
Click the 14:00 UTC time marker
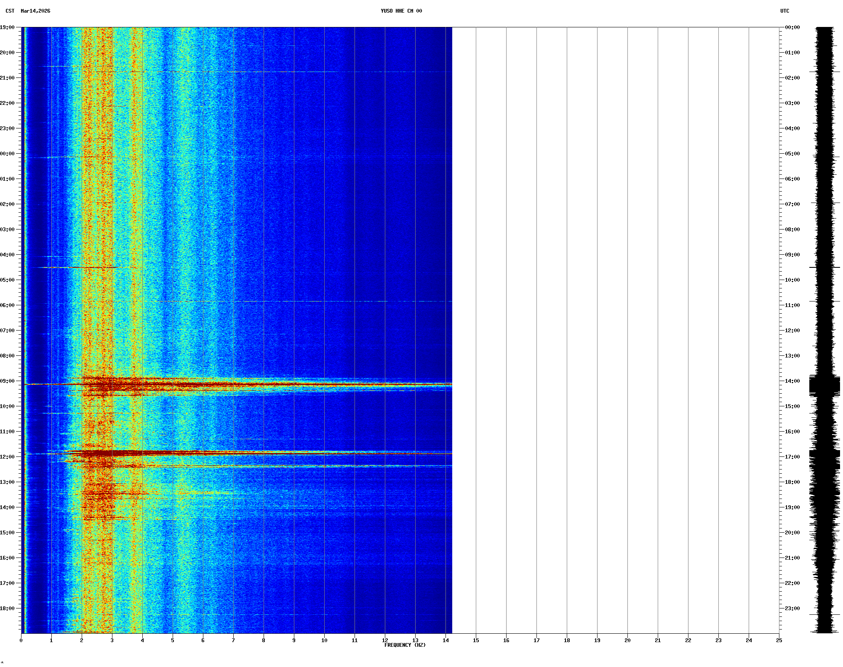click(792, 381)
